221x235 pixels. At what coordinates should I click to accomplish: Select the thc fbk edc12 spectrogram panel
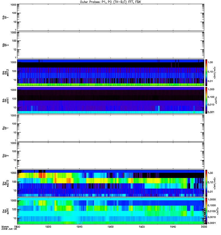(111, 183)
